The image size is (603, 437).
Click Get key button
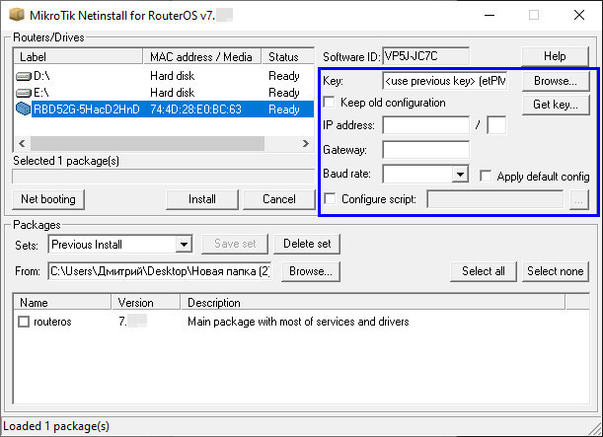pyautogui.click(x=556, y=105)
